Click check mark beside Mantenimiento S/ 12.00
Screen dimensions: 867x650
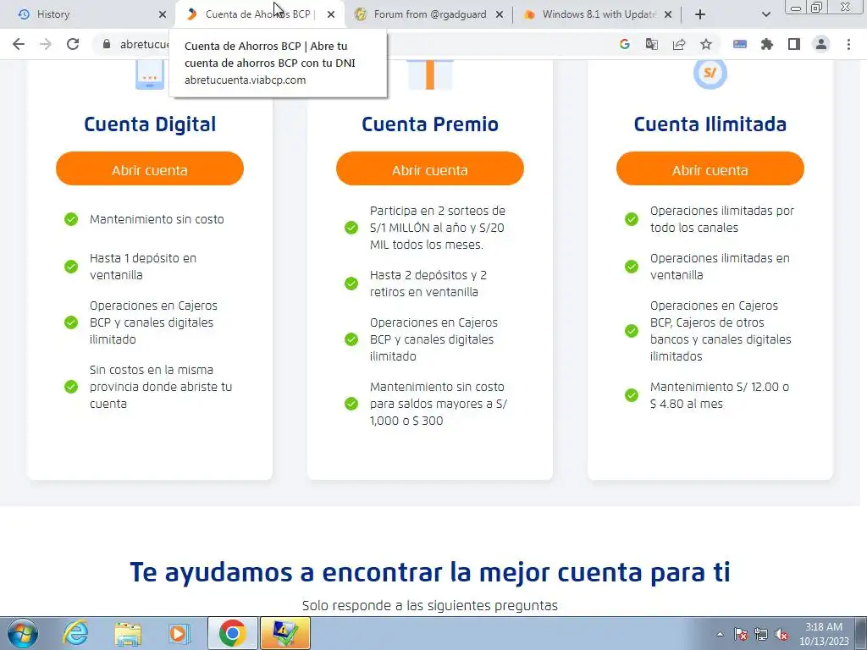[632, 395]
